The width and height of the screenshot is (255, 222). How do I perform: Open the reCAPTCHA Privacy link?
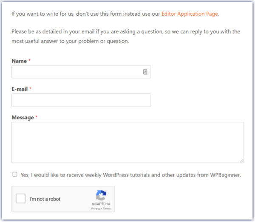(x=96, y=209)
